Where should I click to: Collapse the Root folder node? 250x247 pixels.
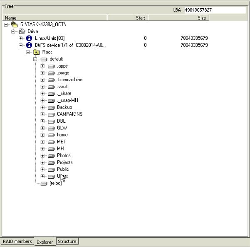(28, 52)
